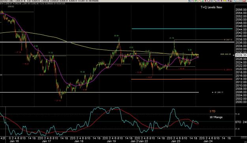
Task: Click the SH 2037.72 level label
Action: 228,40
